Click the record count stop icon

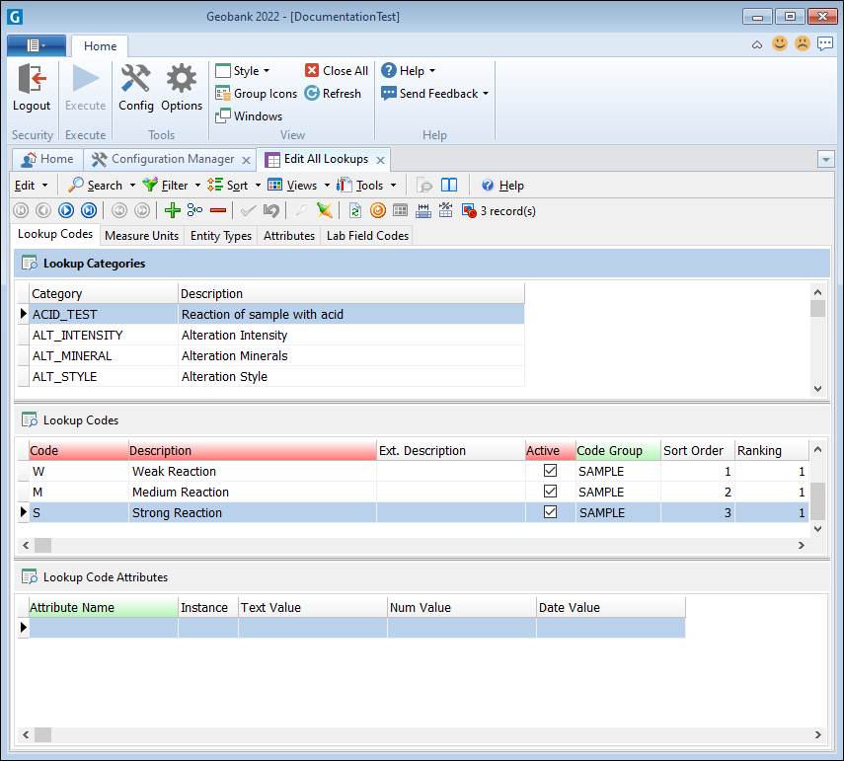pos(469,210)
